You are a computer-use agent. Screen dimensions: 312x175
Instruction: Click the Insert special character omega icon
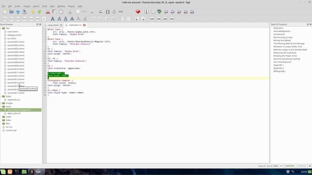[x=108, y=12]
